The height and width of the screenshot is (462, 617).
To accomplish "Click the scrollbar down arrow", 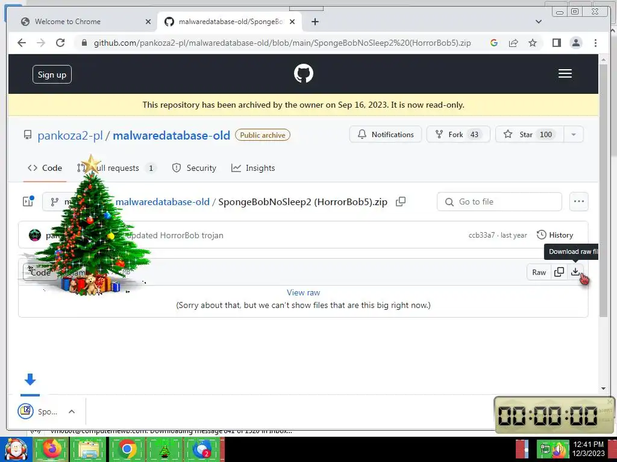I will click(604, 389).
